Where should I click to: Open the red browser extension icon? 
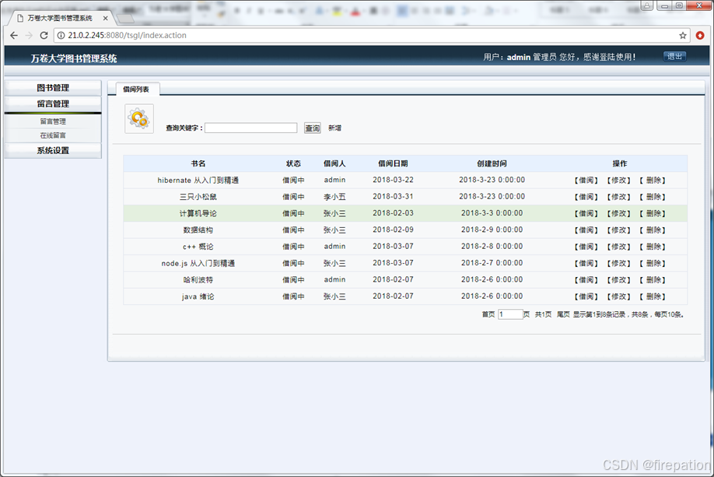pyautogui.click(x=700, y=36)
